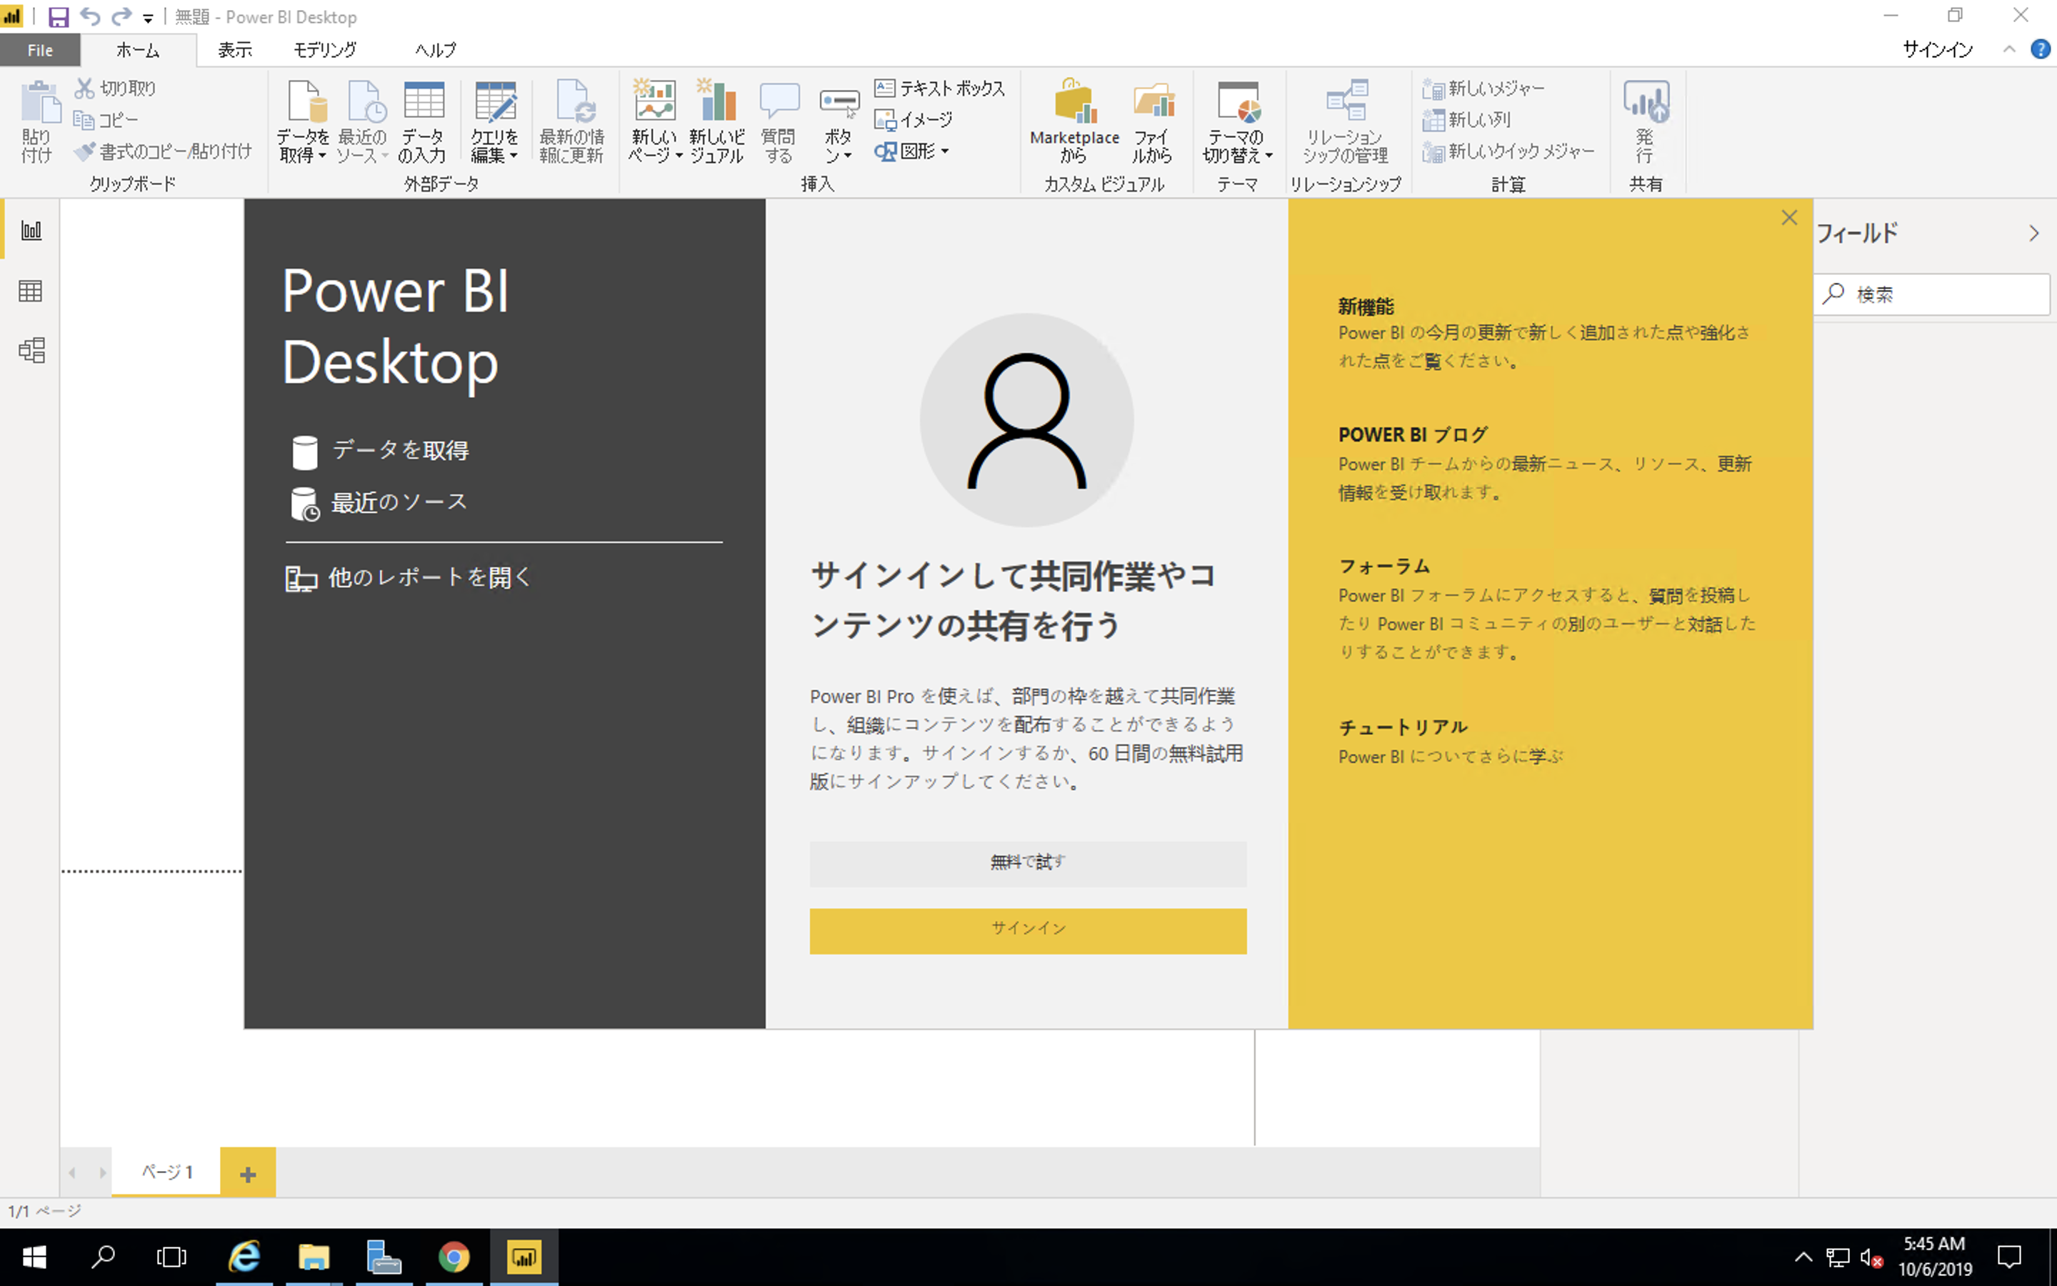This screenshot has height=1286, width=2057.
Task: Click the Save icon in title bar
Action: click(58, 17)
